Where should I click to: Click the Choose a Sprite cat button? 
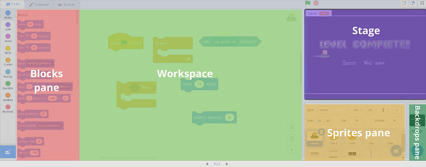(396, 150)
